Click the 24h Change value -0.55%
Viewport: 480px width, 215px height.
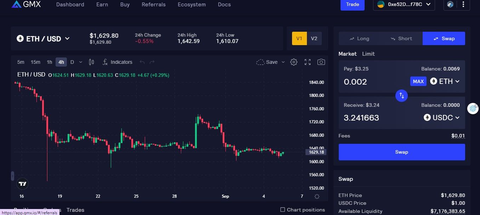[144, 41]
